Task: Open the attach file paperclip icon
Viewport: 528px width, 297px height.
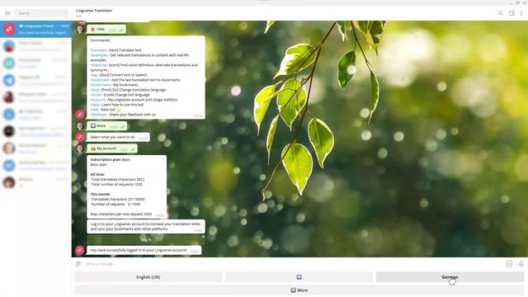Action: [x=78, y=264]
